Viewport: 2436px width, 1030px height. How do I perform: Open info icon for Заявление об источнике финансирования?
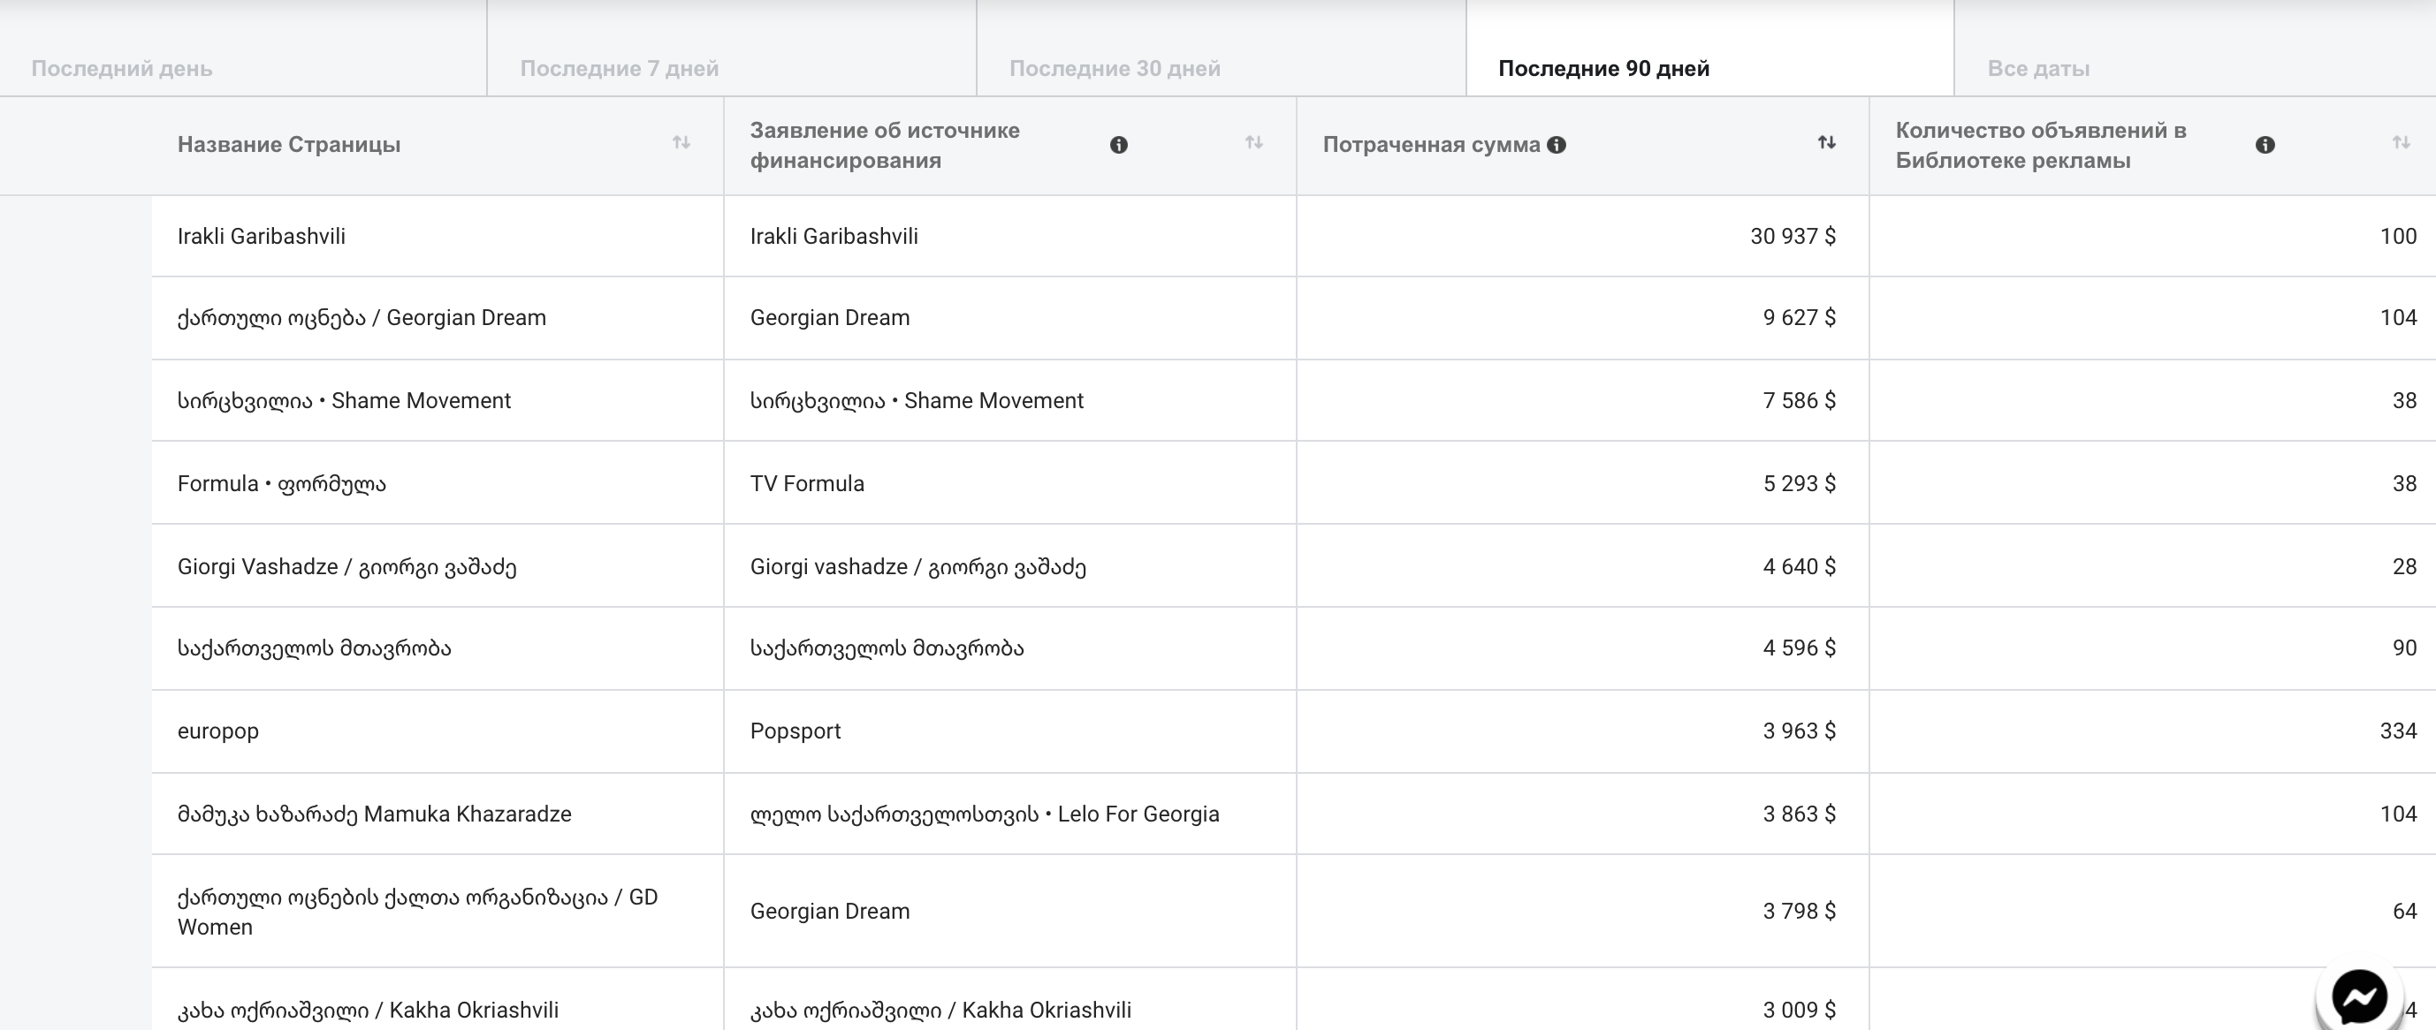1119,145
